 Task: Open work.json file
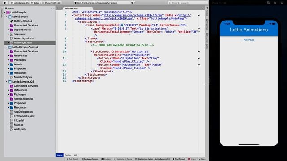(20, 129)
